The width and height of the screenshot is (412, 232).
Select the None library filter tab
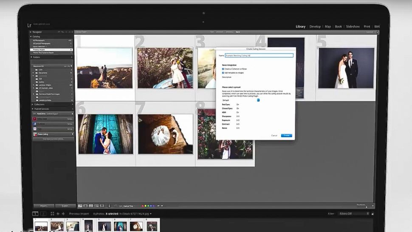238,32
